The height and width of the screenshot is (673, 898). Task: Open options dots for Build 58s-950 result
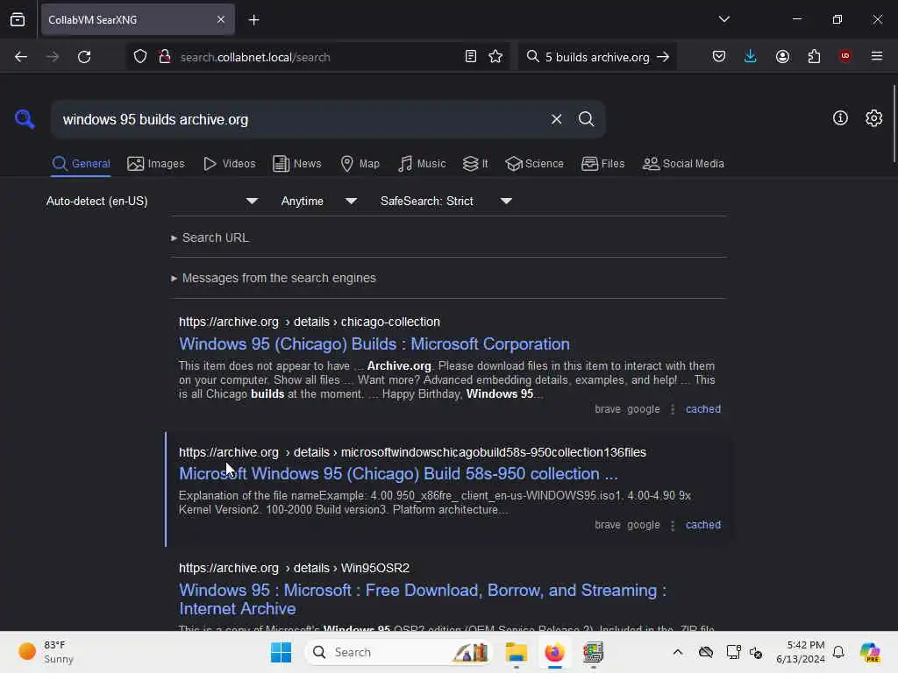[x=673, y=525]
